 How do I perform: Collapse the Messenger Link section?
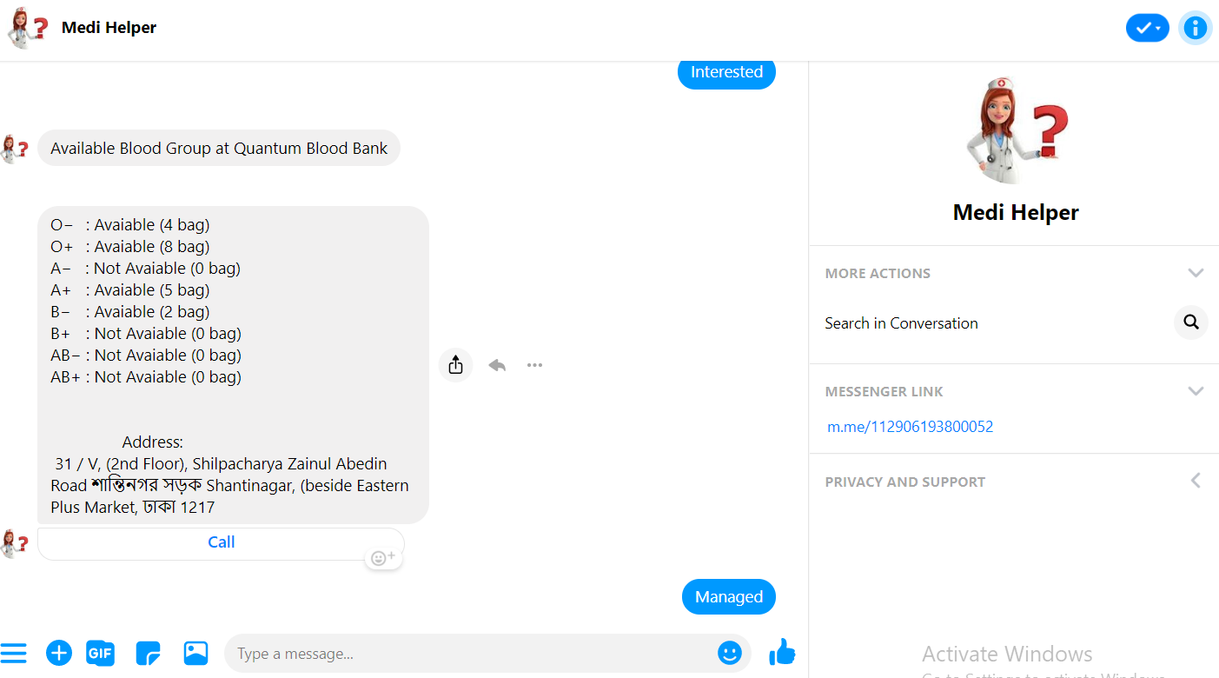point(1196,391)
